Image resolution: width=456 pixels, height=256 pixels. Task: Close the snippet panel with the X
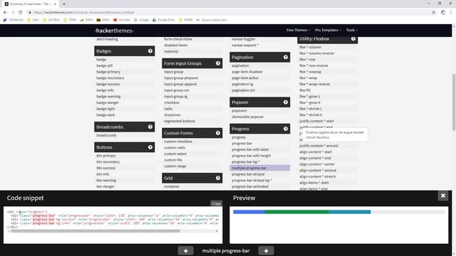pos(443,196)
